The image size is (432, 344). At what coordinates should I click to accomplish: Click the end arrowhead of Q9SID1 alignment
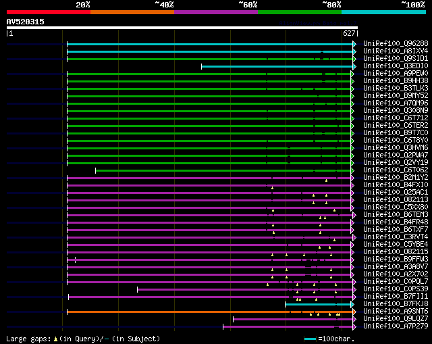(x=354, y=59)
